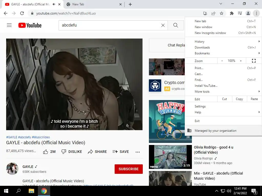The width and height of the screenshot is (262, 196).
Task: Open File Explorer from taskbar
Action: click(31, 191)
